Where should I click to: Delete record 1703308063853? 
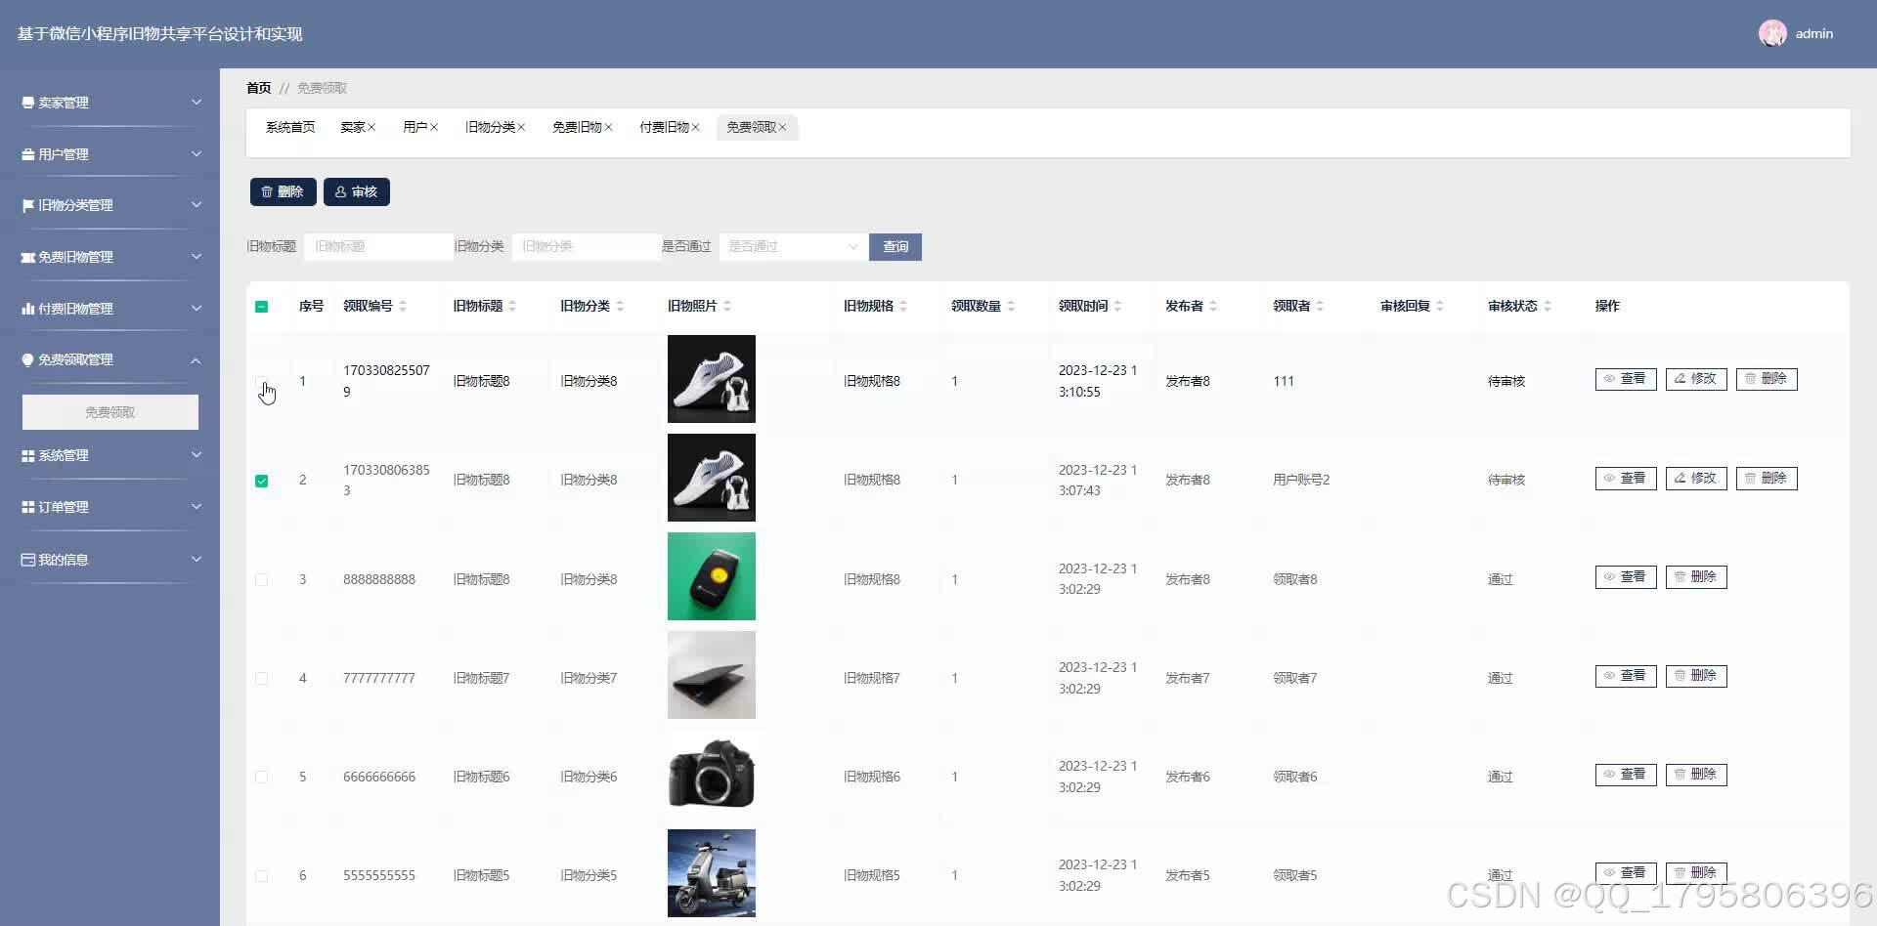pos(1767,479)
